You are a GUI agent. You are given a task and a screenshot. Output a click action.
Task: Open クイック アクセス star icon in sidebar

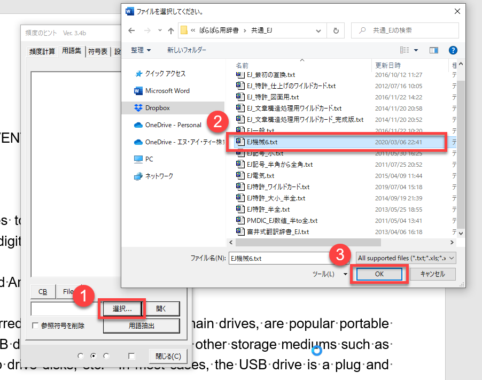[138, 73]
